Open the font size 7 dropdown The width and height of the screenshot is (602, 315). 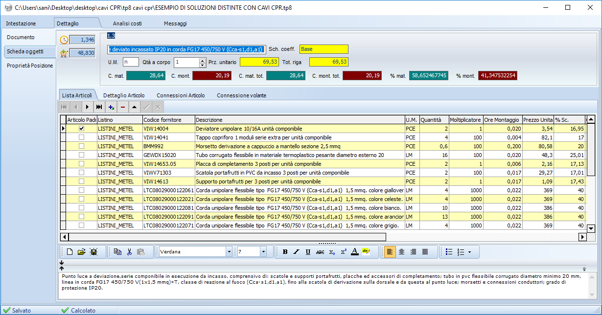[x=263, y=251]
